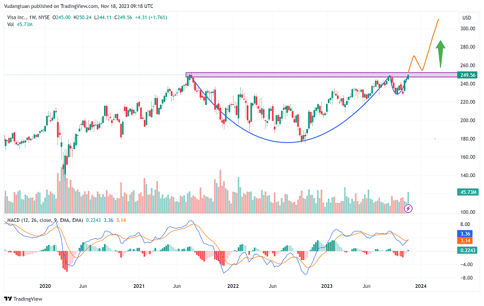Open the USD currency selector
Screen dimensions: 484x306
pos(466,18)
